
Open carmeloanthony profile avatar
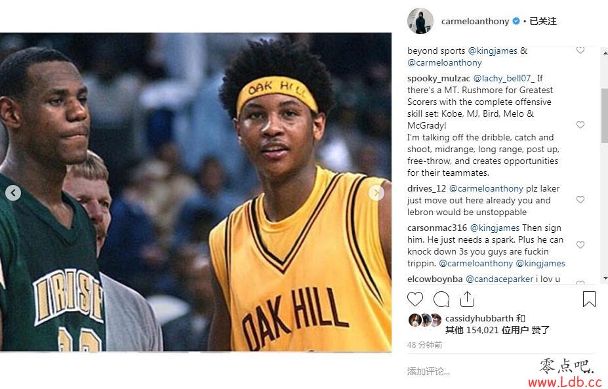click(420, 21)
